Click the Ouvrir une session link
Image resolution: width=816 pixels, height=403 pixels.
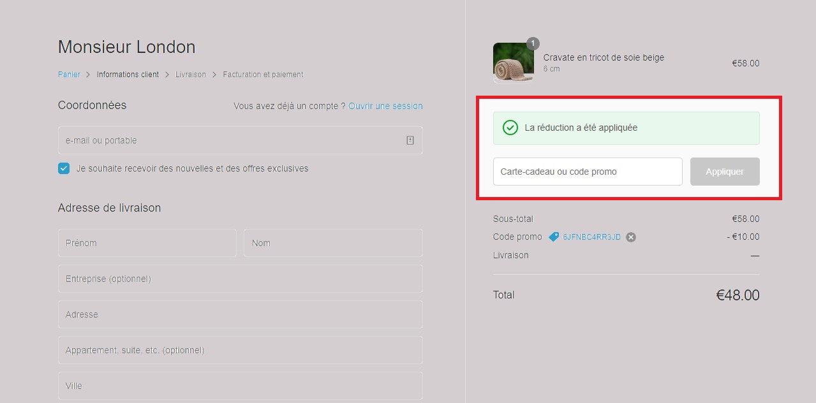point(385,106)
